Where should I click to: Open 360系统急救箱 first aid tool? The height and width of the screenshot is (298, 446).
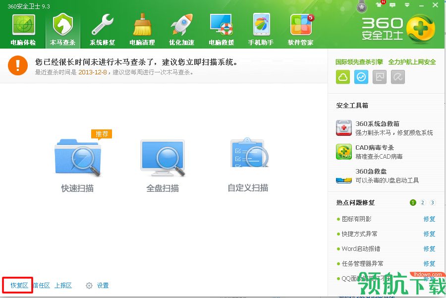pos(344,128)
